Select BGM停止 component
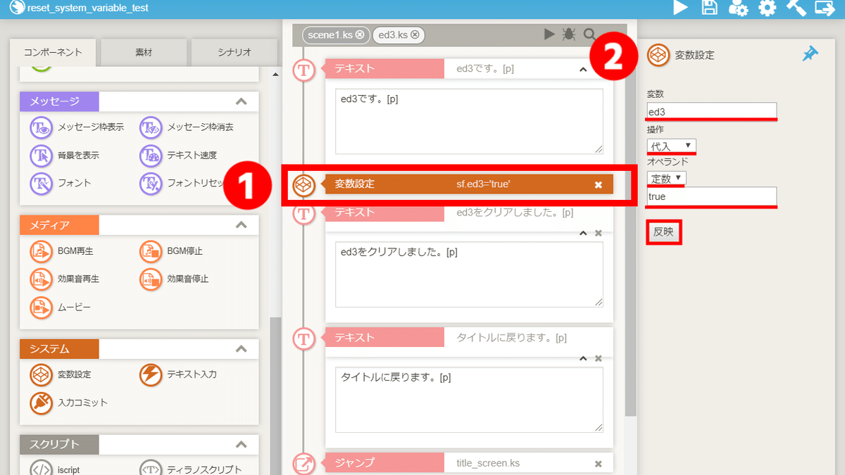Screen dimensions: 845x475 coord(171,251)
